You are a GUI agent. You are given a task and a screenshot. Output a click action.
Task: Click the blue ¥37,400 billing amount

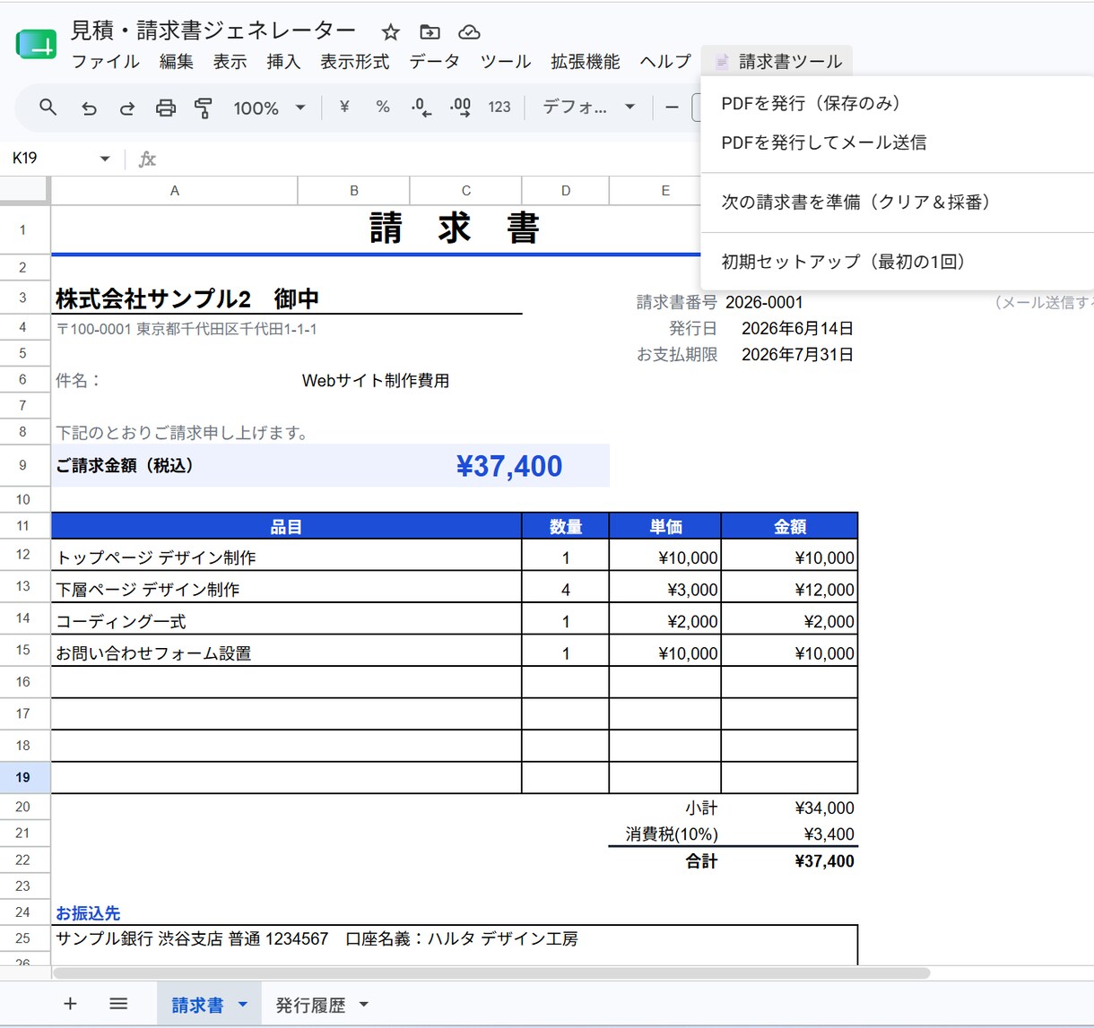(x=509, y=466)
